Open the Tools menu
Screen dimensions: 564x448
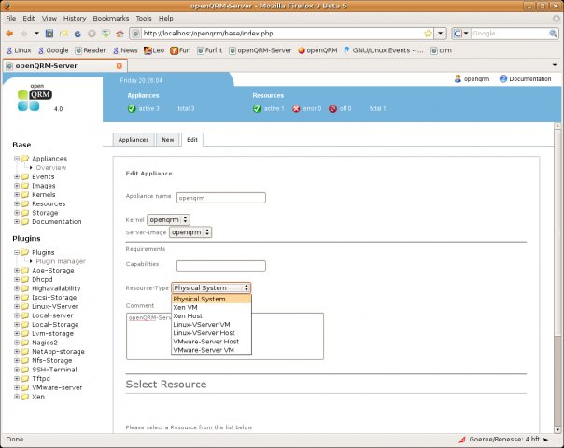coord(144,19)
